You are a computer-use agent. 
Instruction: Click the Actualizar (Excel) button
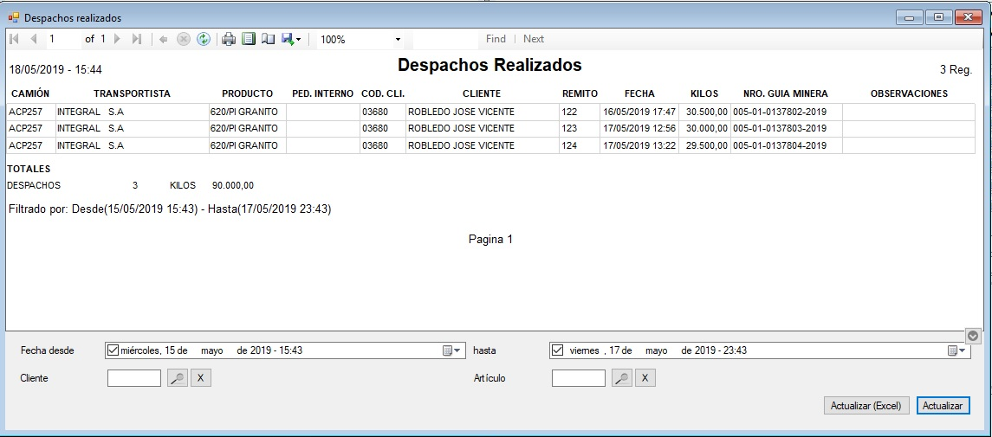point(866,405)
